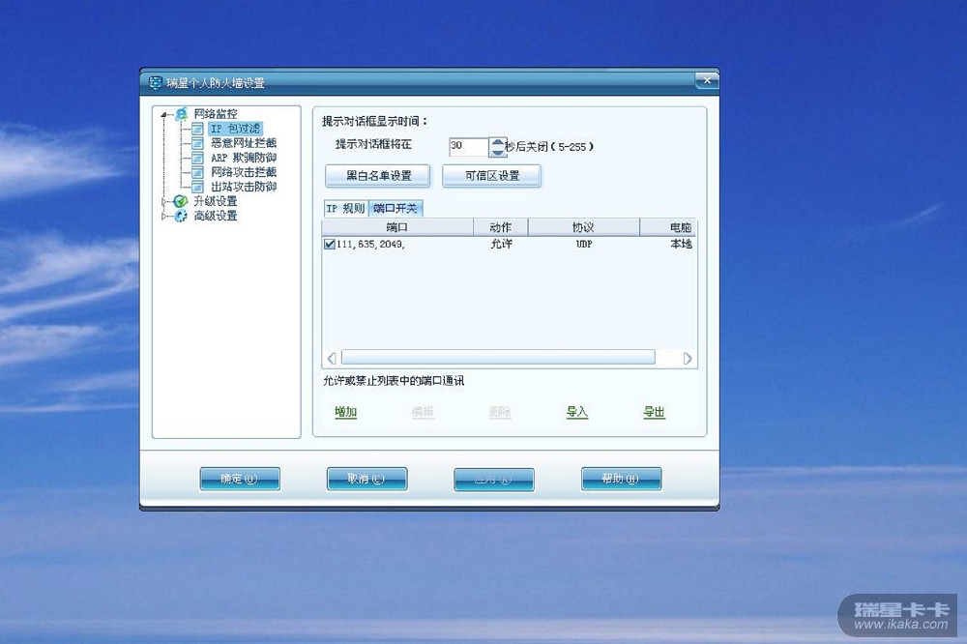Open 黑白名单设置 button
The width and height of the screenshot is (967, 644).
coord(378,176)
